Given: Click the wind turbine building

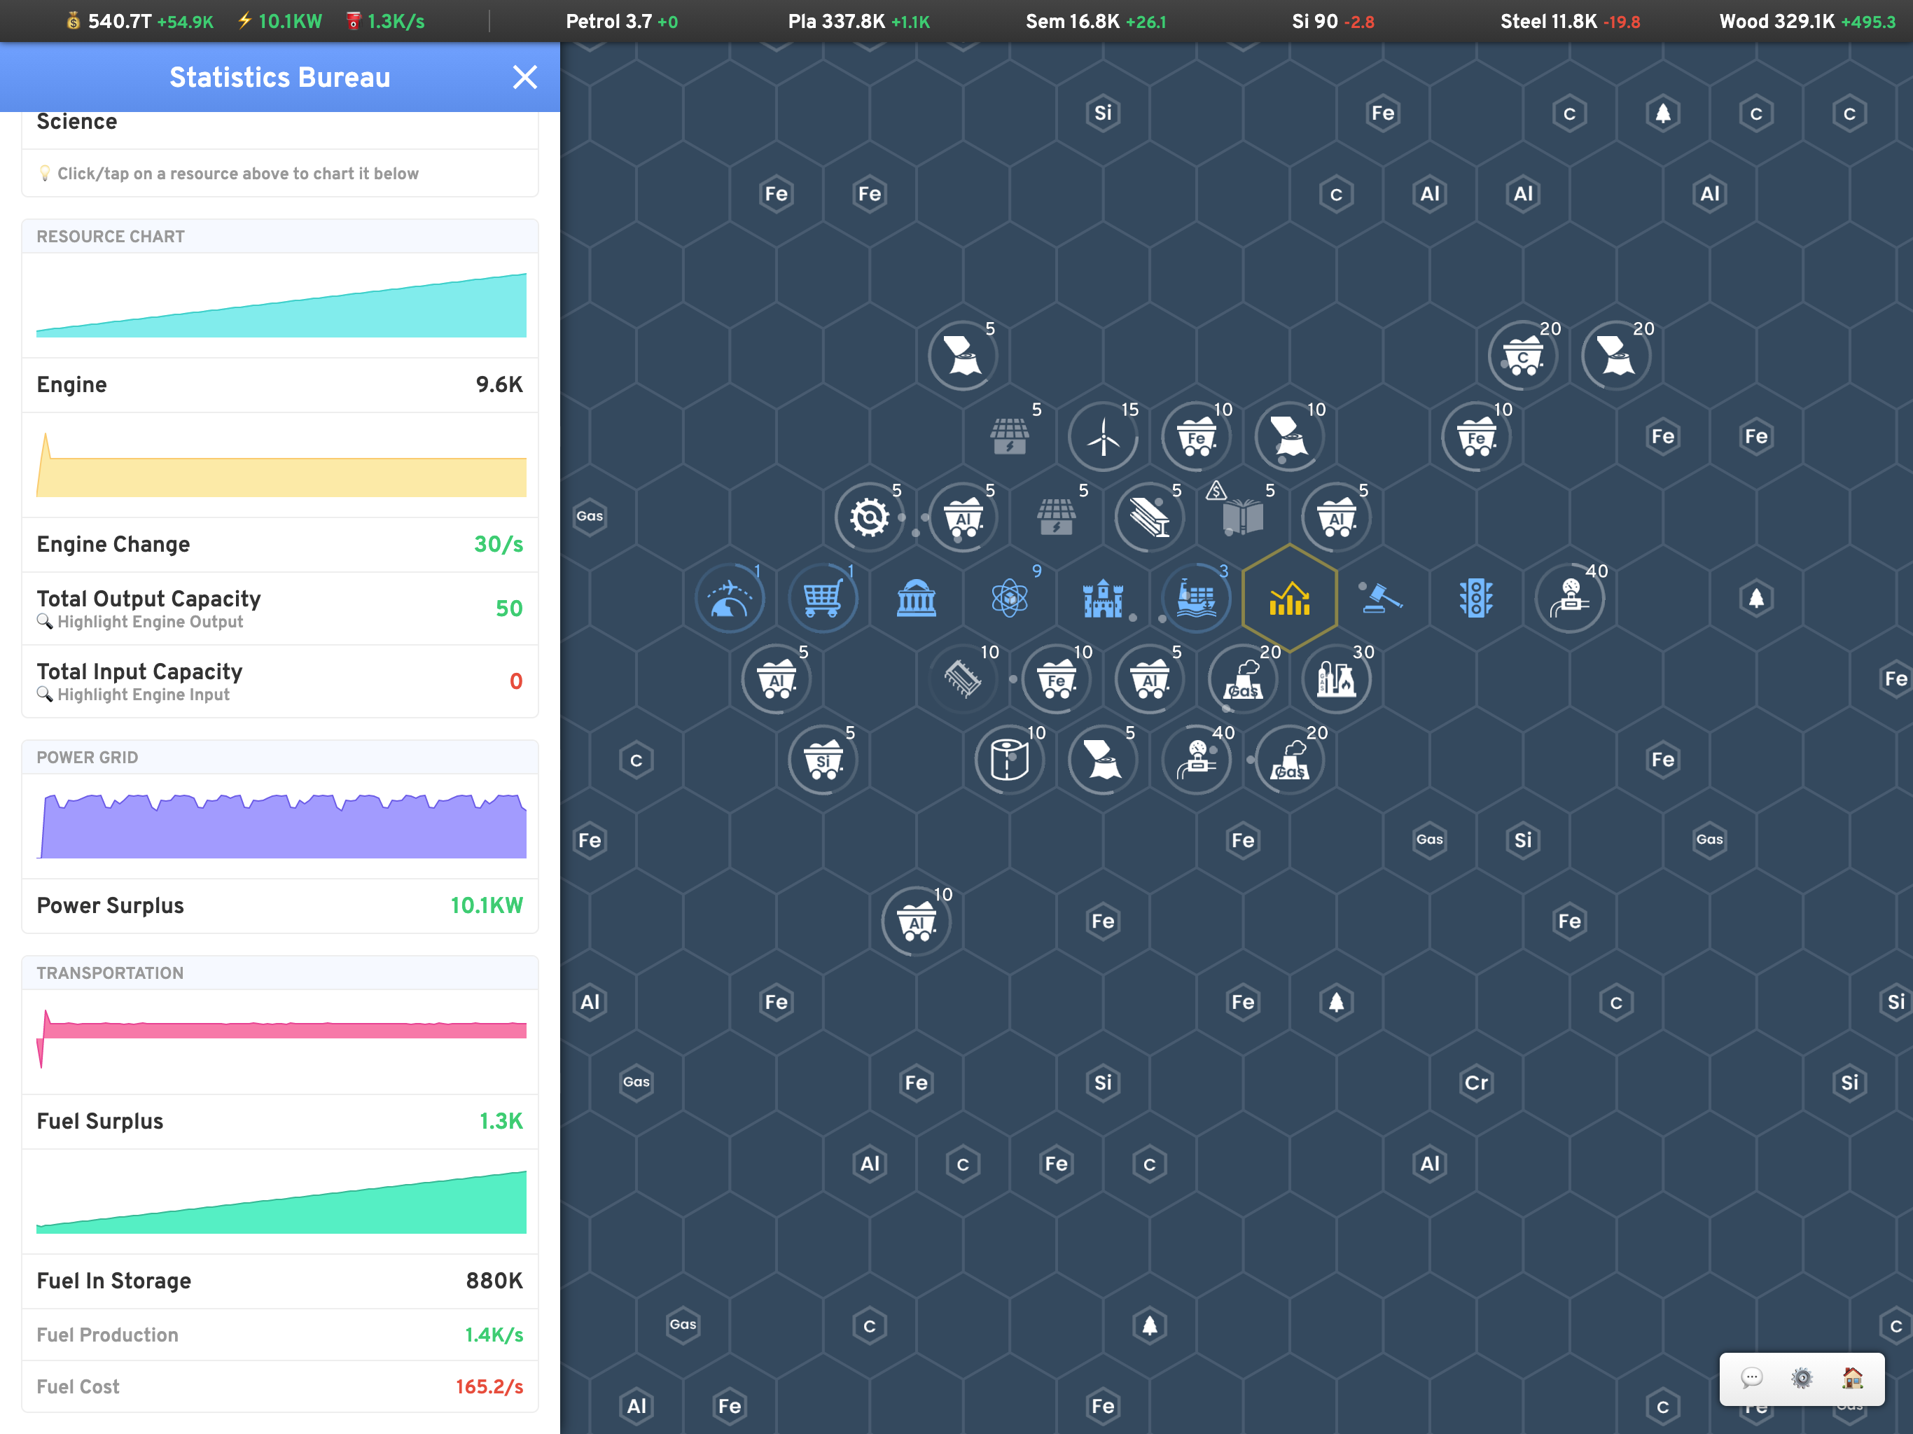Looking at the screenshot, I should pos(1103,437).
